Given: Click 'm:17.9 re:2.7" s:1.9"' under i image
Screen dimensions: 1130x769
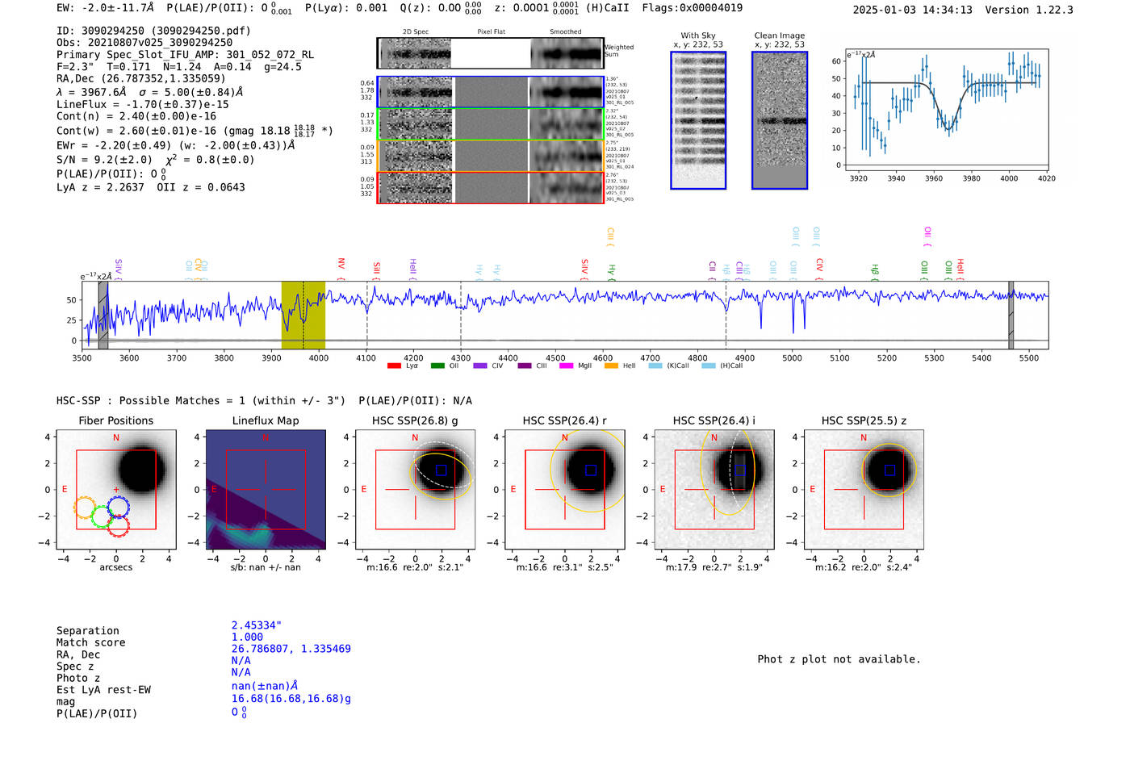Looking at the screenshot, I should 714,567.
